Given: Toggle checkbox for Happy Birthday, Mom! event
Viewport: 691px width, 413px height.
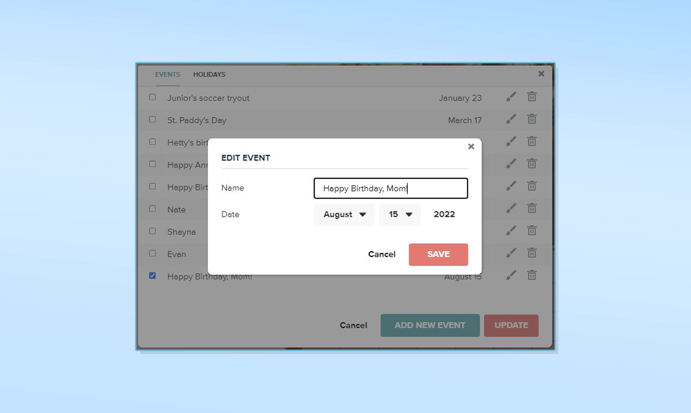Looking at the screenshot, I should click(x=153, y=275).
